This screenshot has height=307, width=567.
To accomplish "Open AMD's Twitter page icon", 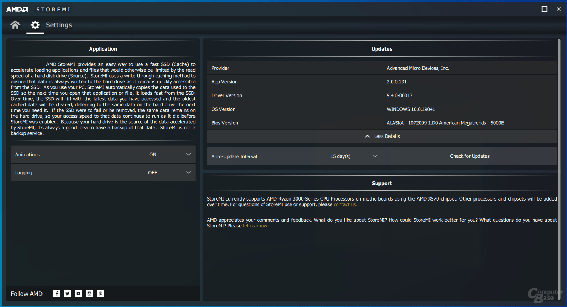I will [x=67, y=294].
